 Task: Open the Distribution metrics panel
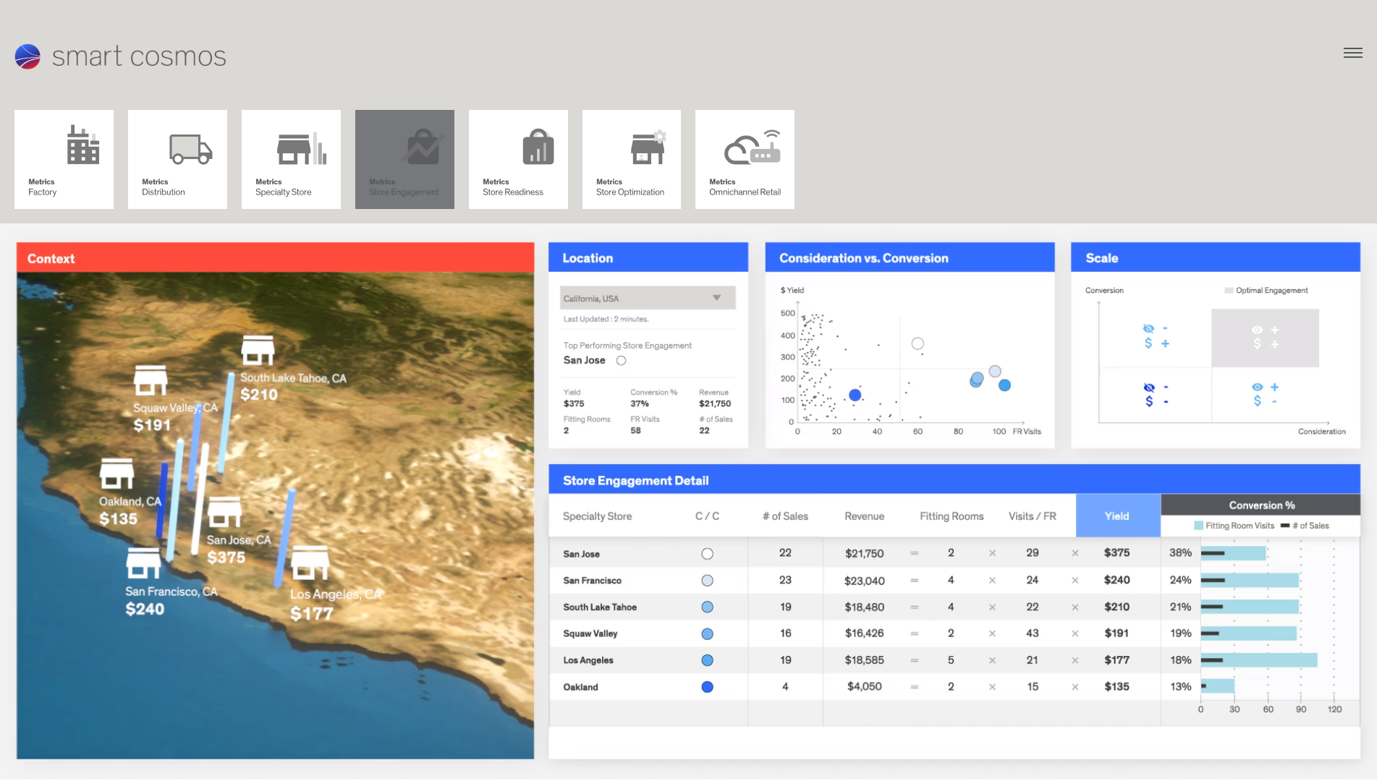tap(177, 159)
